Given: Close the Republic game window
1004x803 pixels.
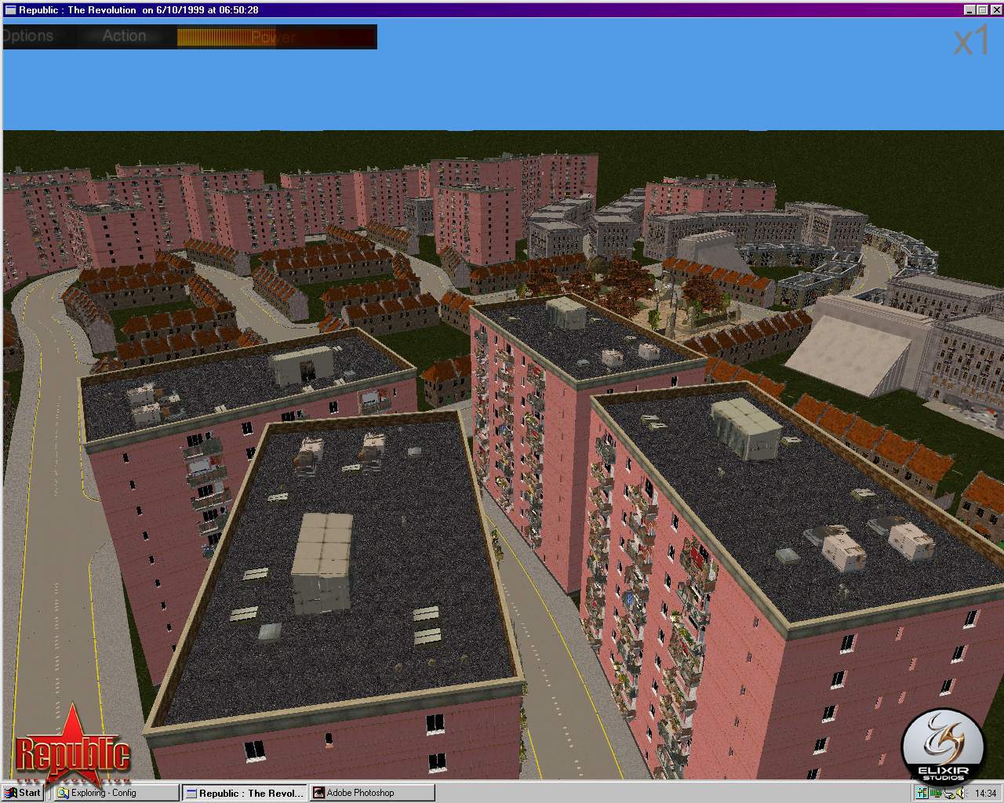Looking at the screenshot, I should (x=995, y=10).
